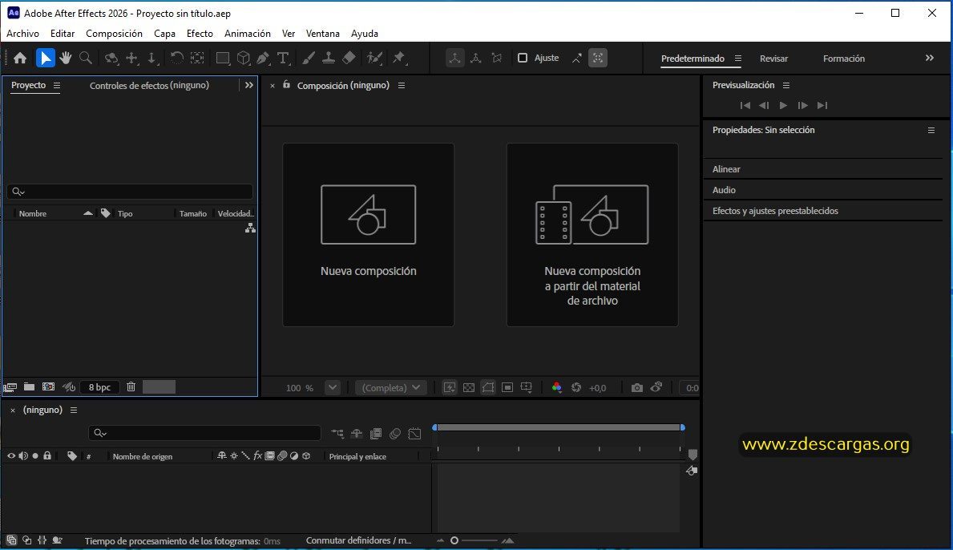Select the Pan camera tool
The image size is (953, 550).
132,58
